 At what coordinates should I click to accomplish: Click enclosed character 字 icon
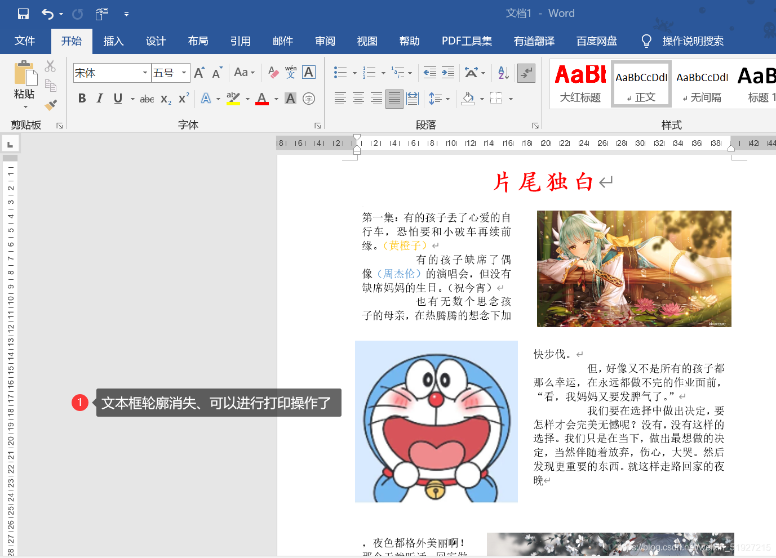click(x=309, y=99)
